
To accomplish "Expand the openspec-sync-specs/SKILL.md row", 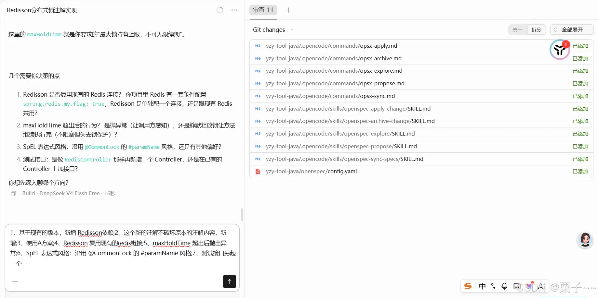I will tap(421, 159).
